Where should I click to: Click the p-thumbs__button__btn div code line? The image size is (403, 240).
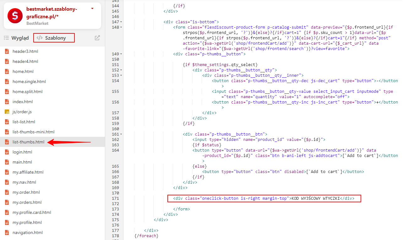pos(225,134)
